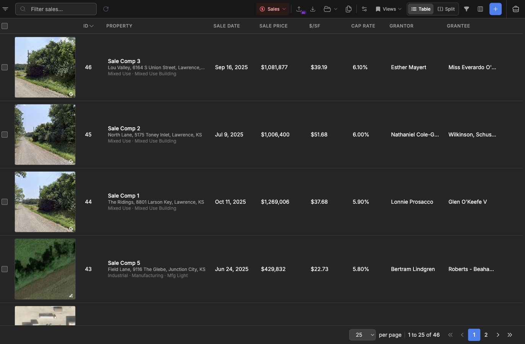
Task: Click the SALE DATE column header
Action: [227, 26]
